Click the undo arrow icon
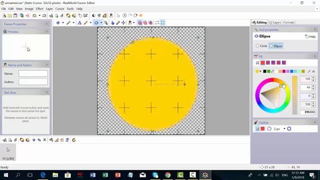The height and width of the screenshot is (180, 320). 34,15
